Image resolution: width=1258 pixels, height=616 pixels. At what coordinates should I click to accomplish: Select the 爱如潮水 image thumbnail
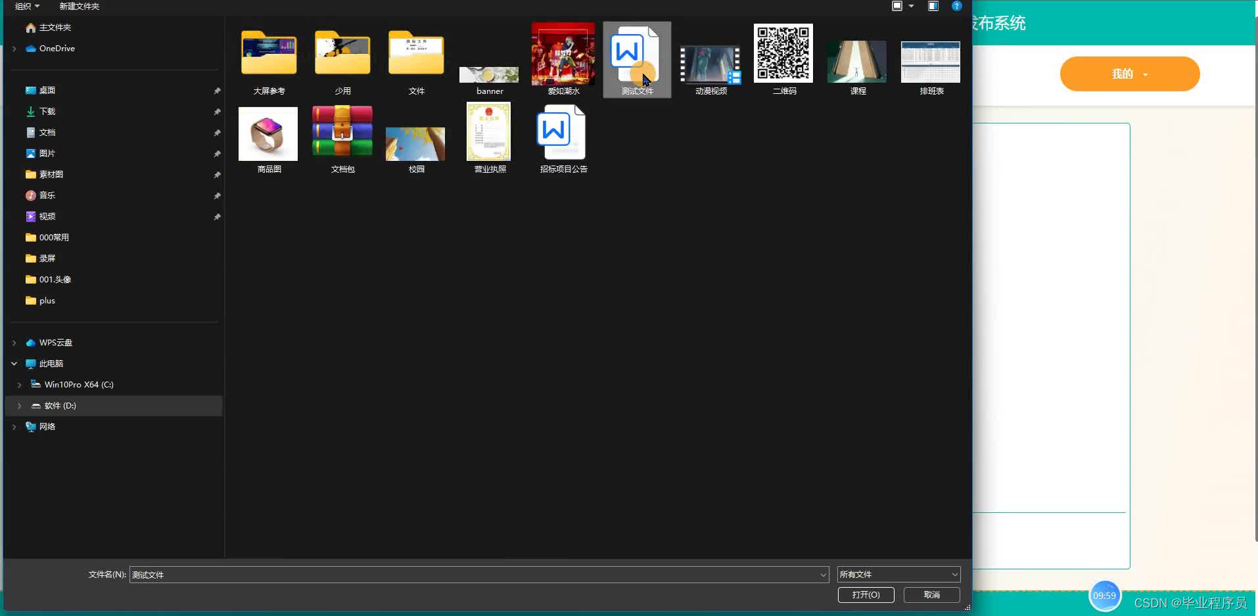point(563,53)
